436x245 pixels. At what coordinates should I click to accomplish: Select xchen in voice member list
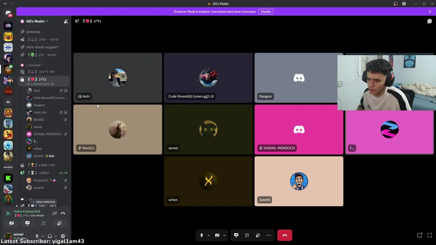47,148
